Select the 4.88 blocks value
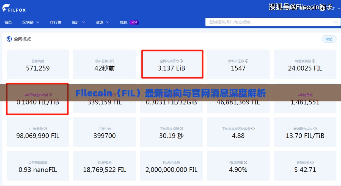 point(238,136)
